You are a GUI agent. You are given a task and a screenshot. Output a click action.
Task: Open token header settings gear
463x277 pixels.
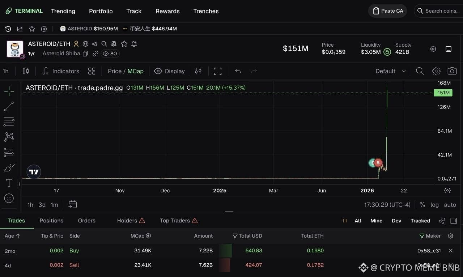click(x=433, y=49)
